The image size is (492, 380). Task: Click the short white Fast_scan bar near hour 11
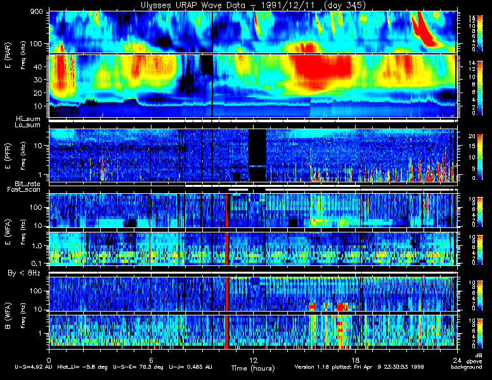238,190
